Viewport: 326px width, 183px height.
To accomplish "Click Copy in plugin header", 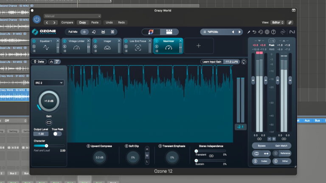I will pos(82,22).
